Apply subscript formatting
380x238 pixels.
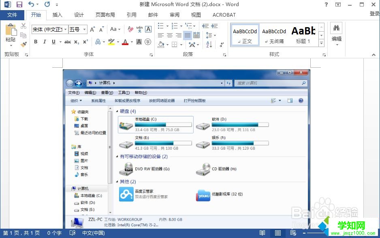(x=76, y=42)
